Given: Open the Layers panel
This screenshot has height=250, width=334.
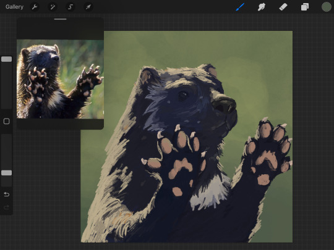Looking at the screenshot, I should tap(305, 7).
